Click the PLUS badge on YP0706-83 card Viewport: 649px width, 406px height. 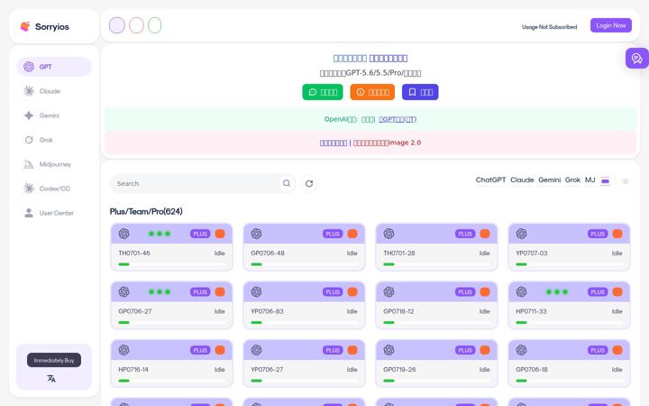pyautogui.click(x=333, y=292)
